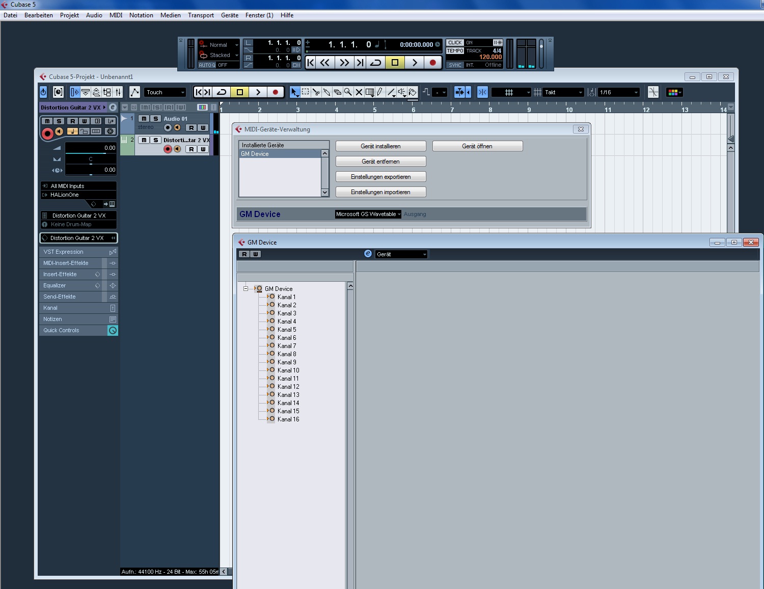764x589 pixels.
Task: Enable Write automation in GM Device window
Action: click(256, 254)
